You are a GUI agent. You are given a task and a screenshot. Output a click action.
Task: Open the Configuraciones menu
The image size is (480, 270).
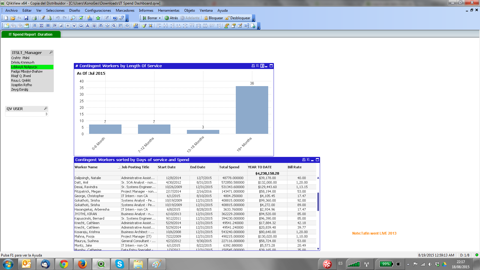(x=98, y=10)
